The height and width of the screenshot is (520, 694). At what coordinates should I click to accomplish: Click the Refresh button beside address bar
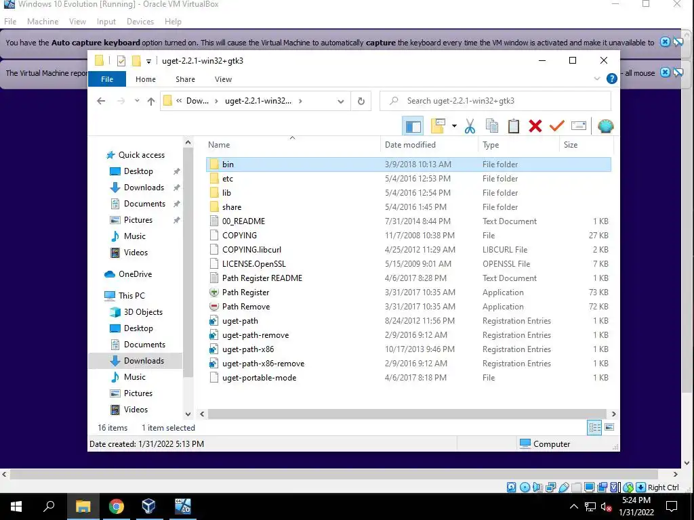pos(361,102)
